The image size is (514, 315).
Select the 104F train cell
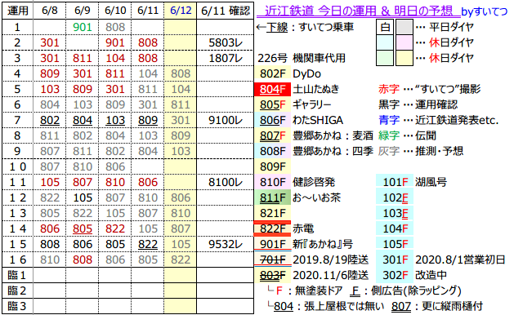(x=395, y=228)
